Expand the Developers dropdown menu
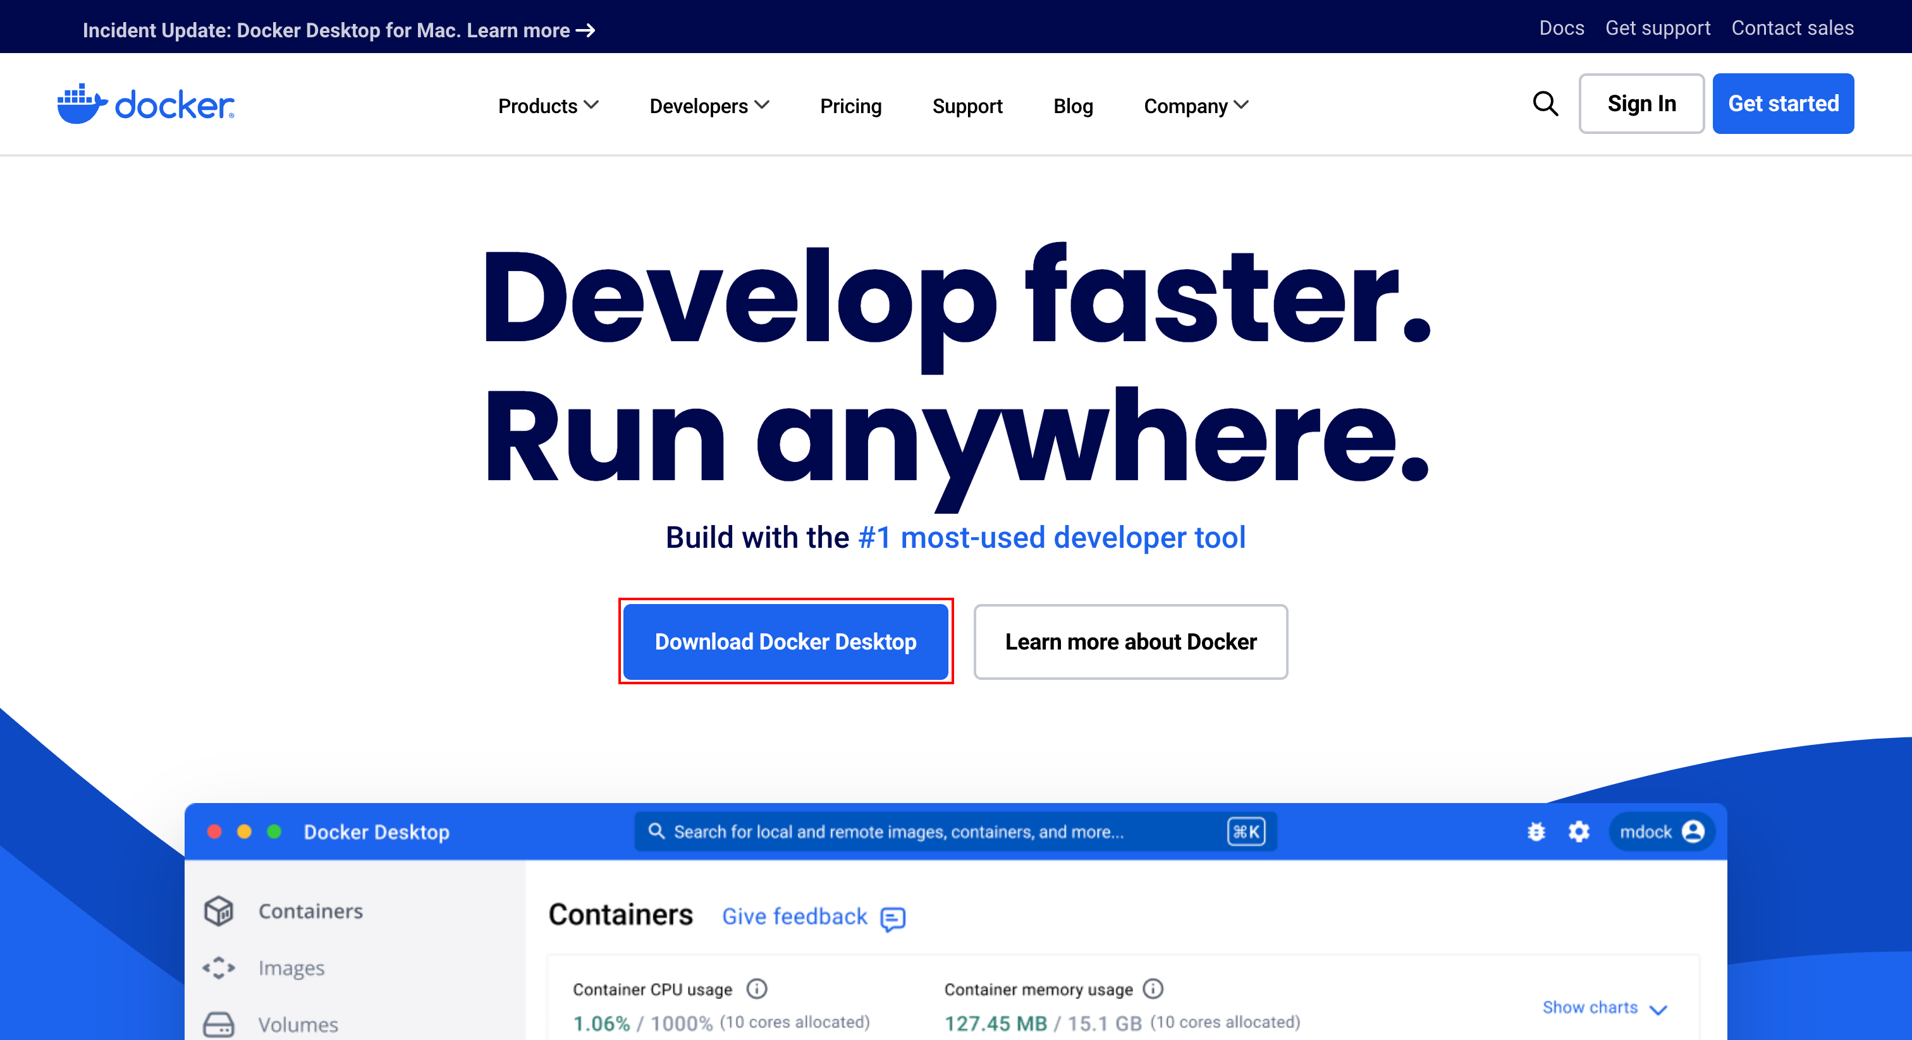Screen dimensions: 1912x1040 [709, 106]
